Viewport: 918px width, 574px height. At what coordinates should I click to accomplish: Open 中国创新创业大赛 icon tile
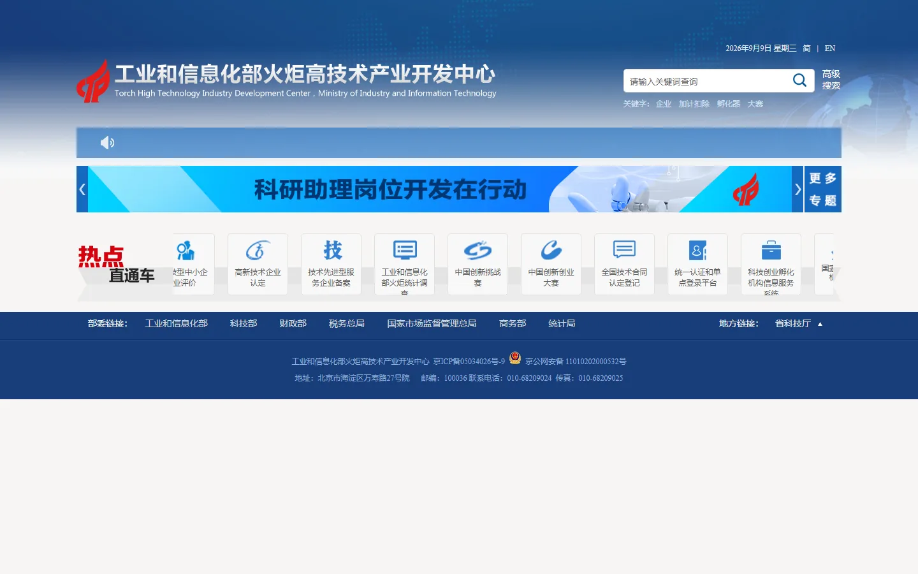click(551, 264)
